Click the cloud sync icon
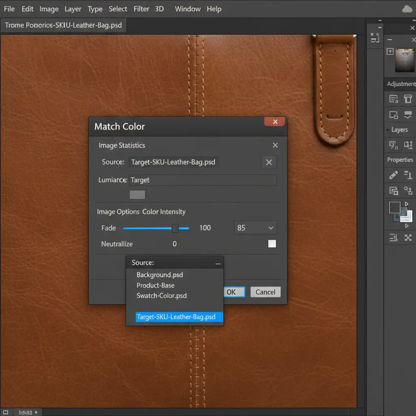The width and height of the screenshot is (416, 416). 407,9
